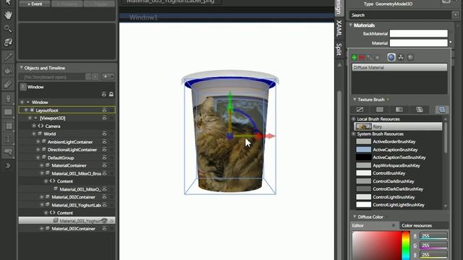Click the properties Search field
463x260 pixels.
tap(400, 14)
